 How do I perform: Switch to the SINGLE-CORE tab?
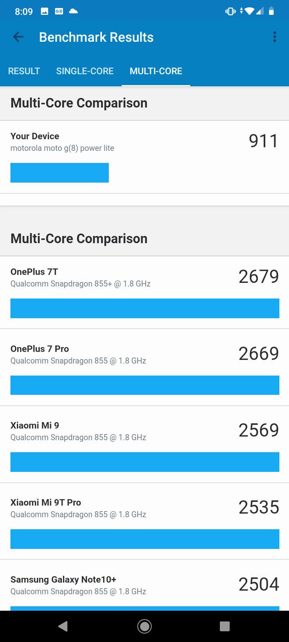(x=85, y=71)
